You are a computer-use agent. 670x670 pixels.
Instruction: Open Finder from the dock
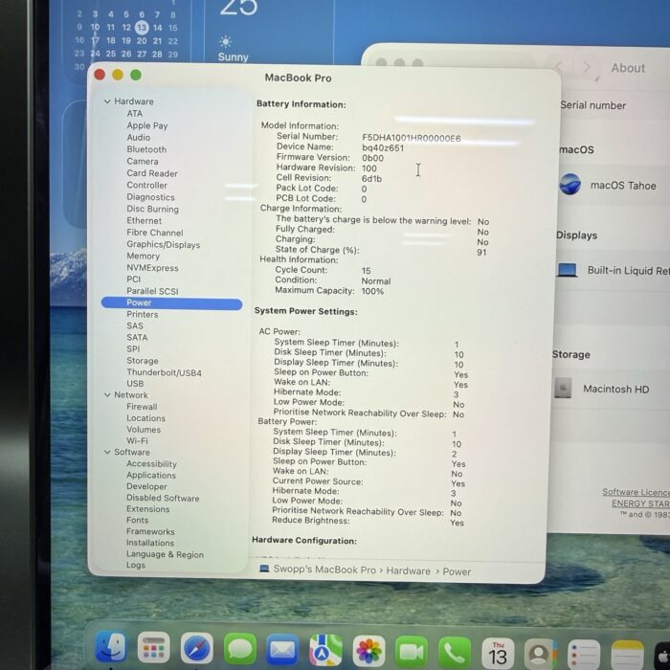(x=111, y=647)
